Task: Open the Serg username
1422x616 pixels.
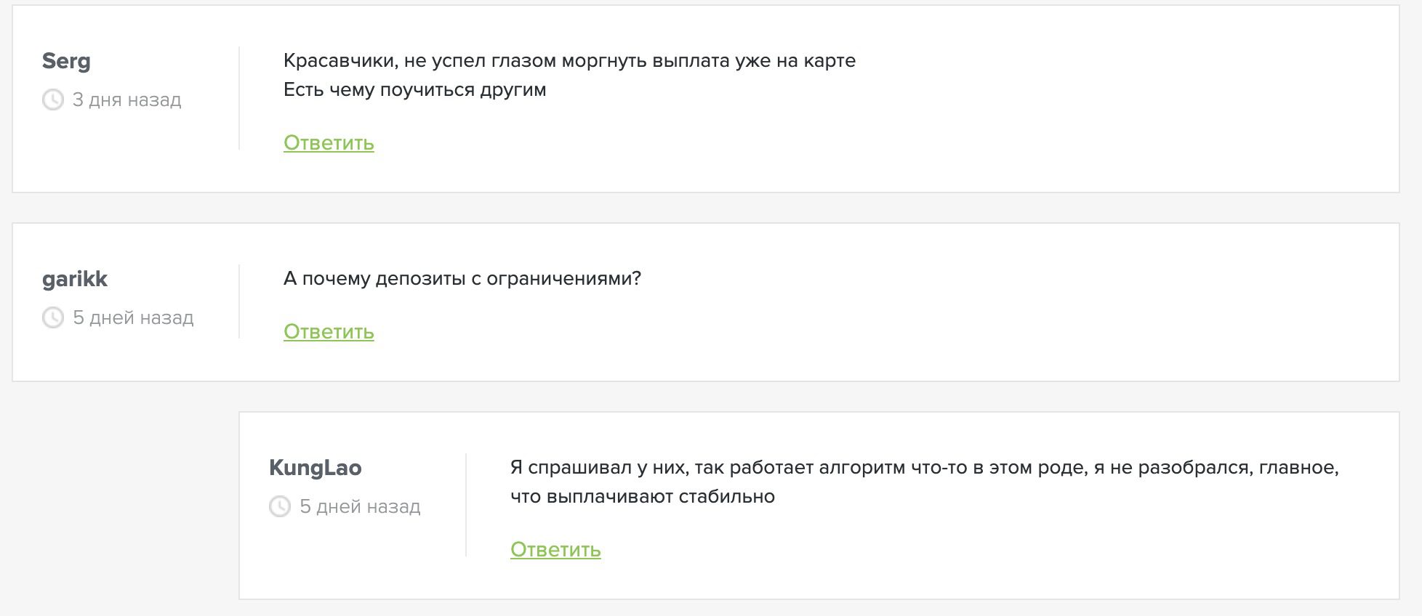Action: pos(66,61)
